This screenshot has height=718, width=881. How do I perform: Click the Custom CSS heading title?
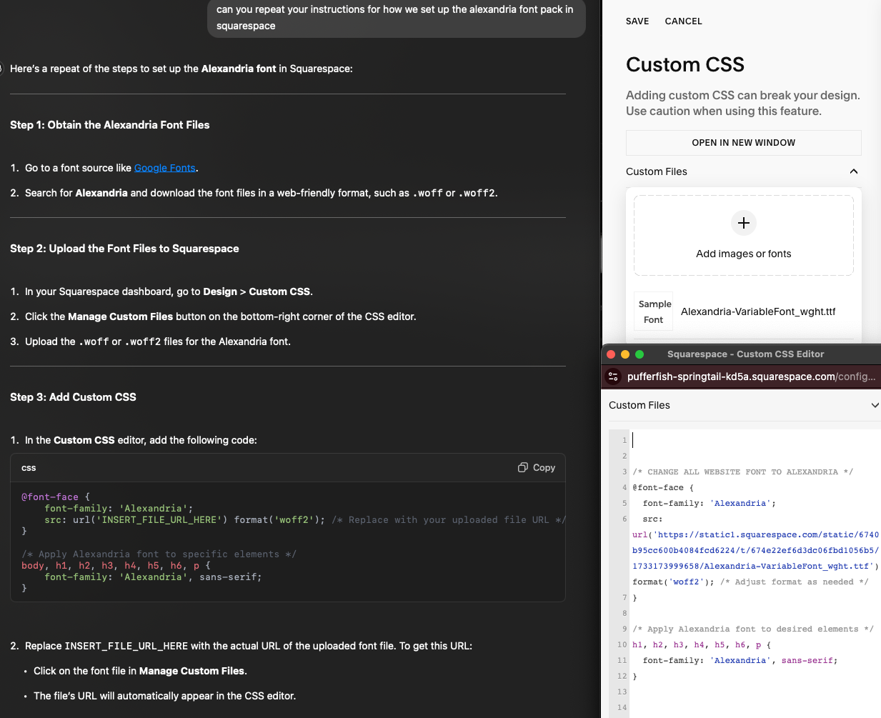[685, 65]
